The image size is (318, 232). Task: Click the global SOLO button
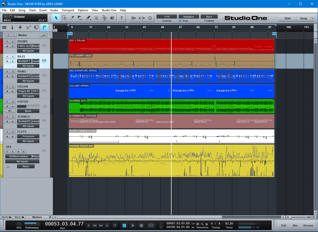[x=19, y=217]
